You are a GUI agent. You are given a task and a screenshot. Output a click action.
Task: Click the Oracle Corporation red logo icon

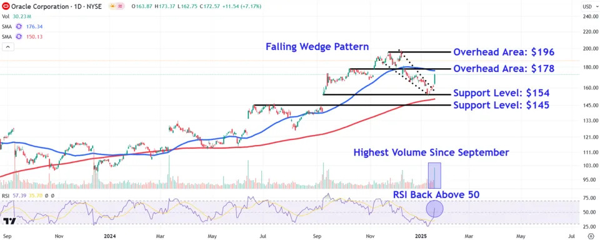[6, 6]
